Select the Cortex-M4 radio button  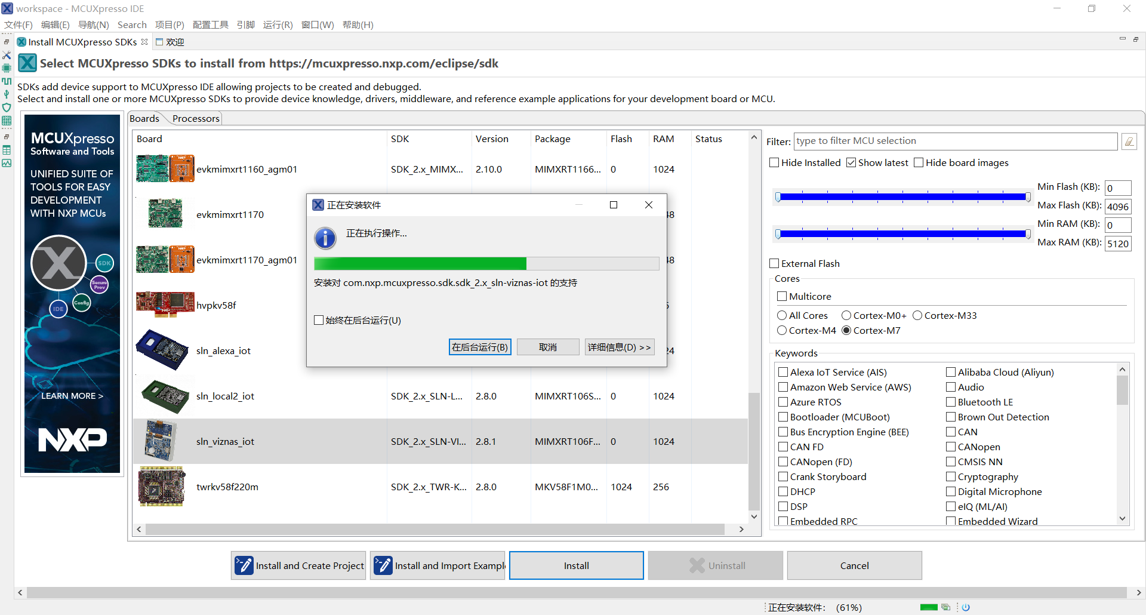tap(782, 330)
